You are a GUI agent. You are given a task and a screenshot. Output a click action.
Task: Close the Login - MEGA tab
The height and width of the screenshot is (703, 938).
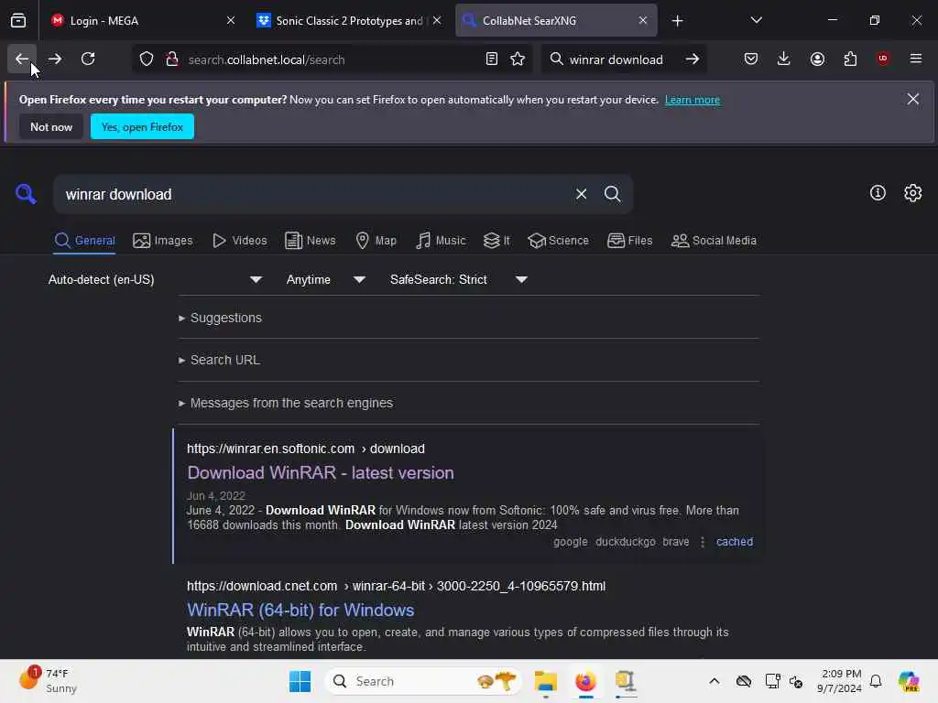(x=231, y=20)
